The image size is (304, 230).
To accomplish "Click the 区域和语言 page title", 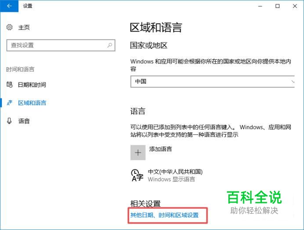I will 156,28.
